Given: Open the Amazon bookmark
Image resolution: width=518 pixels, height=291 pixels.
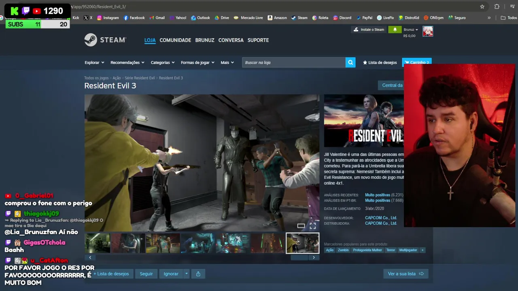Looking at the screenshot, I should 277,18.
